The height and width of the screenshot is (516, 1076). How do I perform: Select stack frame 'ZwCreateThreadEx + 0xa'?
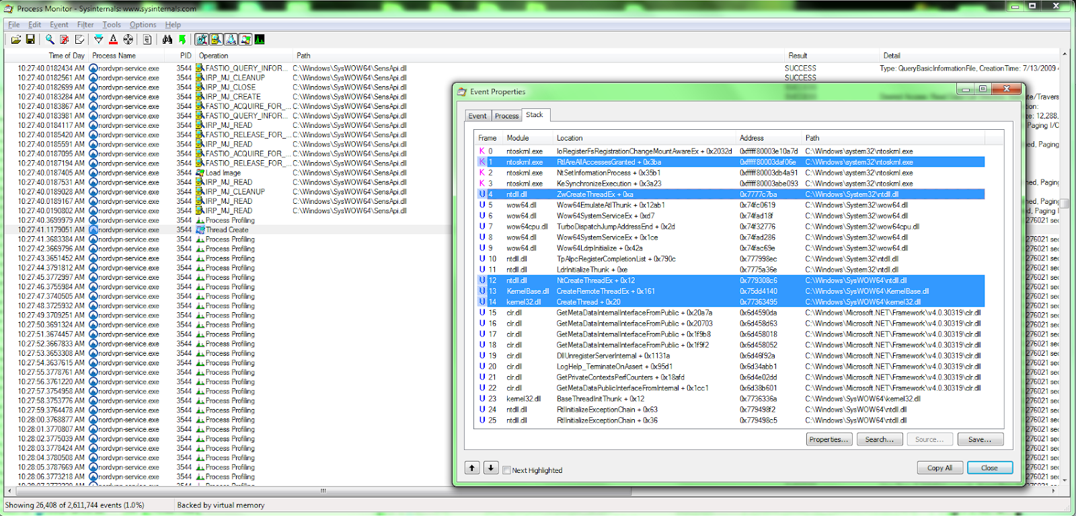pos(730,194)
